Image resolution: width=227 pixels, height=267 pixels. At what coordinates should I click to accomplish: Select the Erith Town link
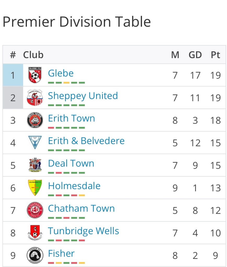tap(71, 118)
